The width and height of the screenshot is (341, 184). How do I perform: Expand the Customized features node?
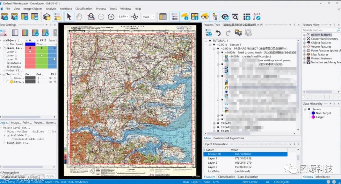pos(304,39)
